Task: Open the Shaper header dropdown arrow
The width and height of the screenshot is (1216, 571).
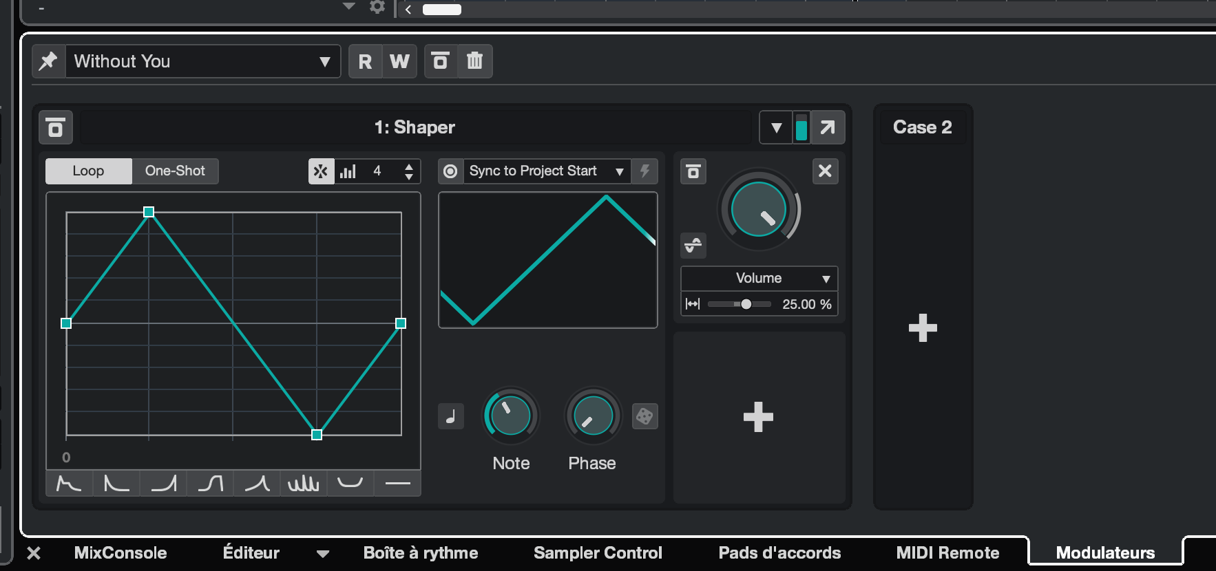Action: click(x=777, y=127)
